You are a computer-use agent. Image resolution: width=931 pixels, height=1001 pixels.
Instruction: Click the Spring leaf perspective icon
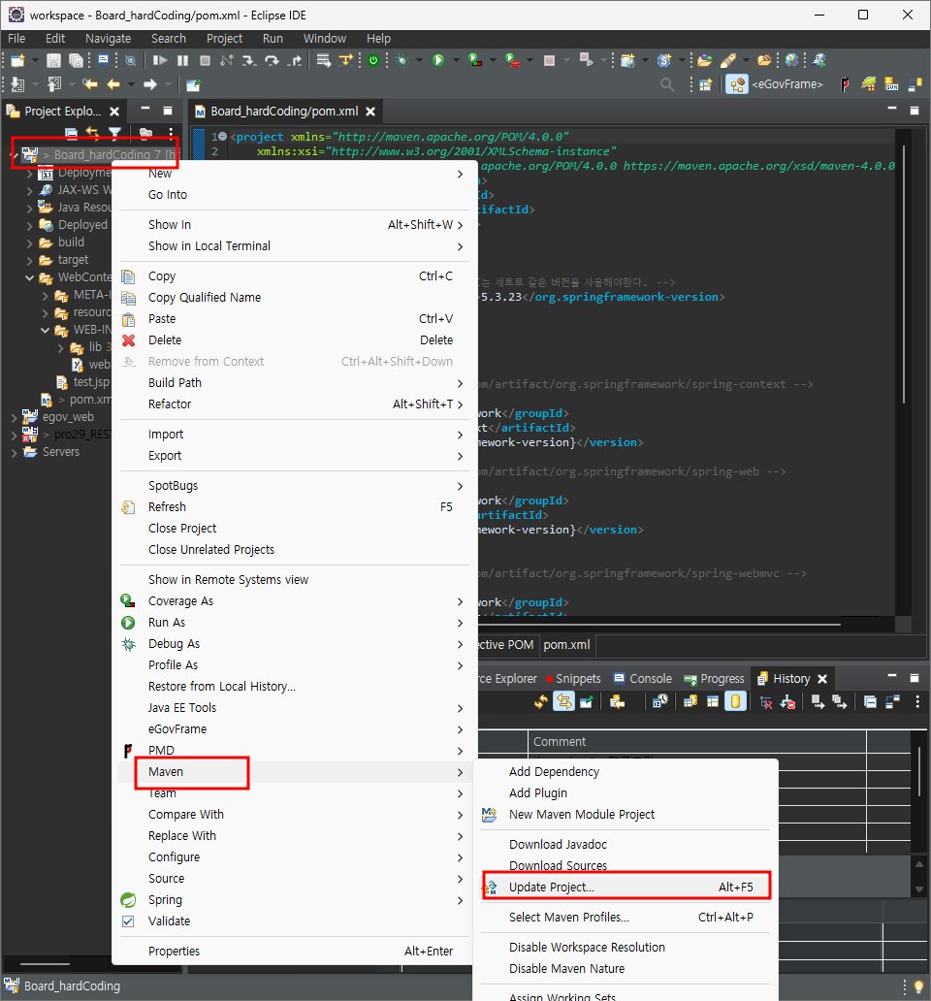coord(869,83)
